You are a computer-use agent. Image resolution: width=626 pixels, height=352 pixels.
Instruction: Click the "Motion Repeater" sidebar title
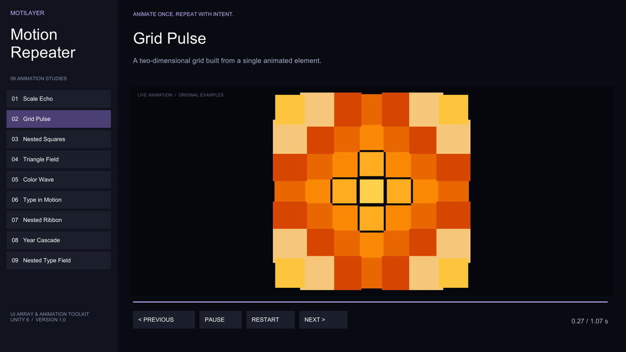click(43, 43)
